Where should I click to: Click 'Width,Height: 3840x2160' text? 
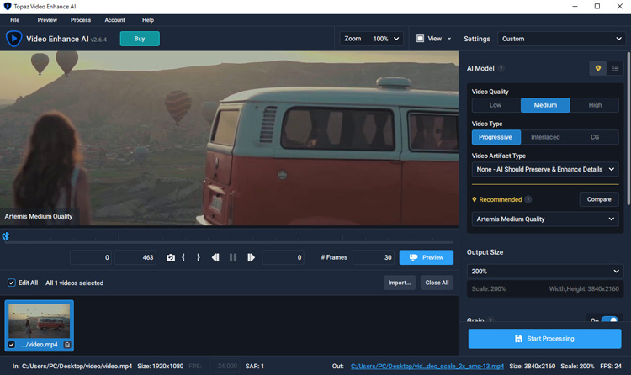point(584,289)
